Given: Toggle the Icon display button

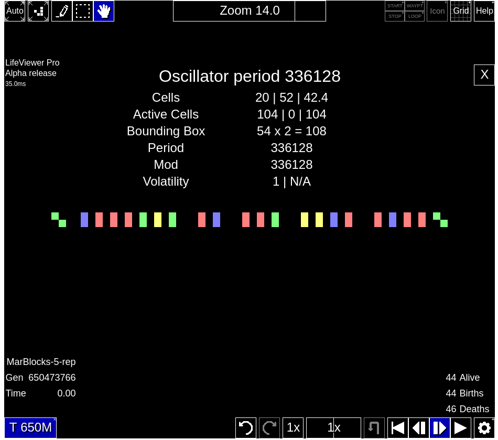Looking at the screenshot, I should pyautogui.click(x=437, y=11).
